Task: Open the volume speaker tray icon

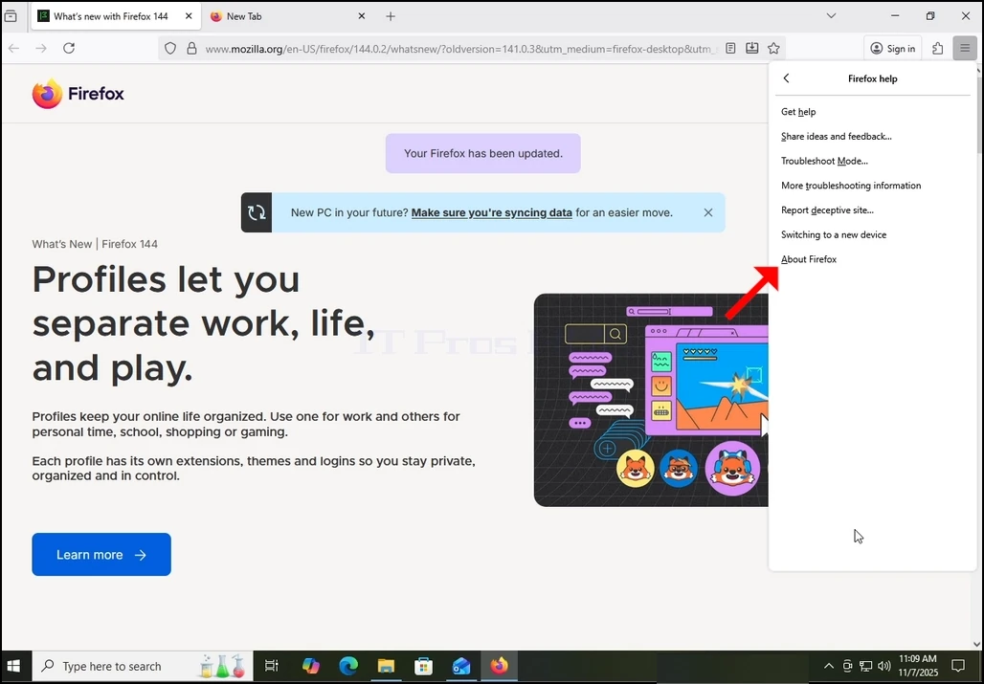Action: 884,666
